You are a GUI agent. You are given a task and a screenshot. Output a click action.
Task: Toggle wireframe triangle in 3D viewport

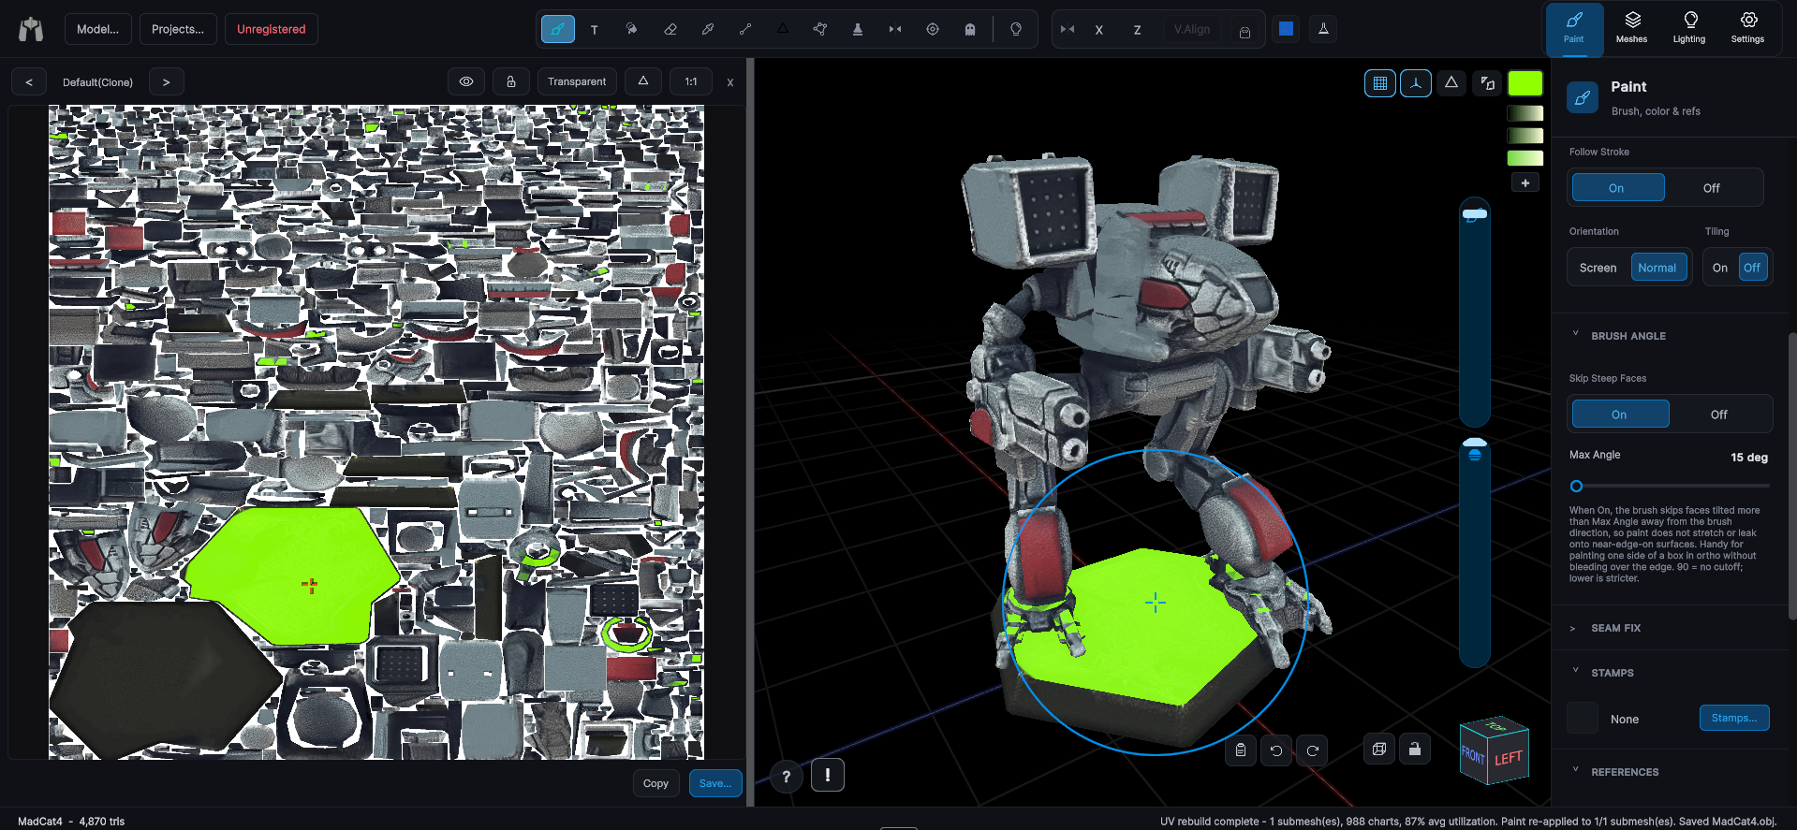click(1451, 83)
